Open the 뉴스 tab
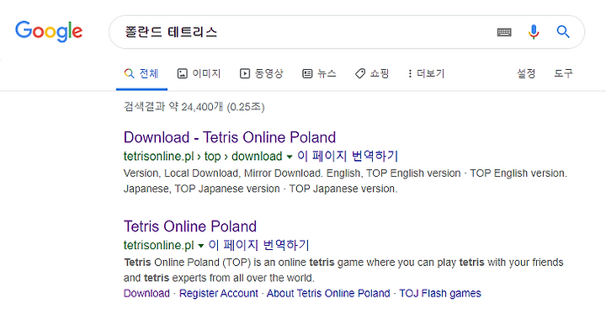The image size is (606, 314). pyautogui.click(x=319, y=73)
